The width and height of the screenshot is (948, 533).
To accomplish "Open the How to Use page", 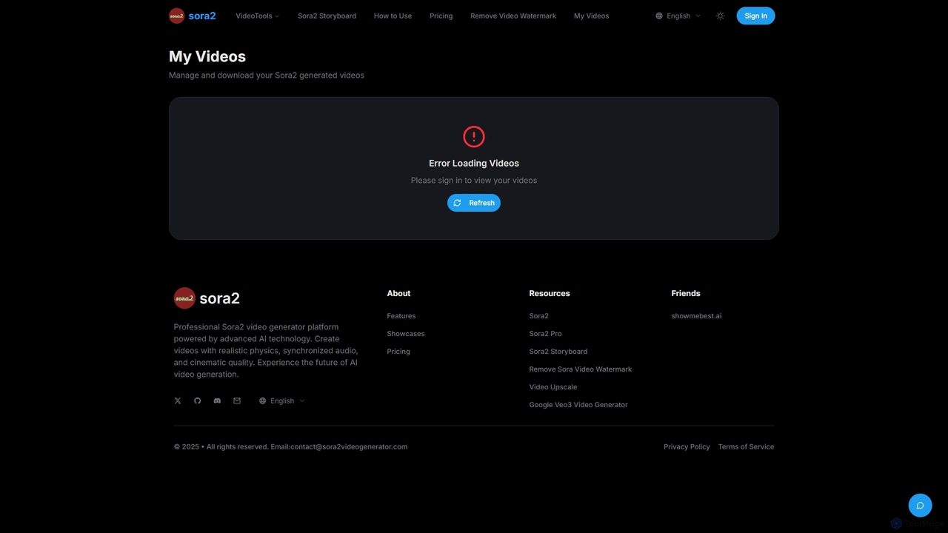I will point(393,16).
